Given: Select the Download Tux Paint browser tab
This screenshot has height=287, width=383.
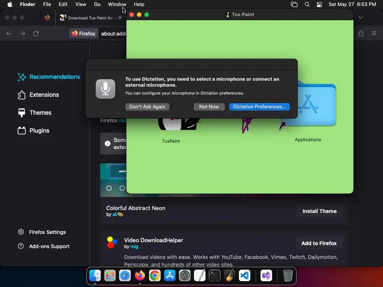Looking at the screenshot, I should (91, 18).
